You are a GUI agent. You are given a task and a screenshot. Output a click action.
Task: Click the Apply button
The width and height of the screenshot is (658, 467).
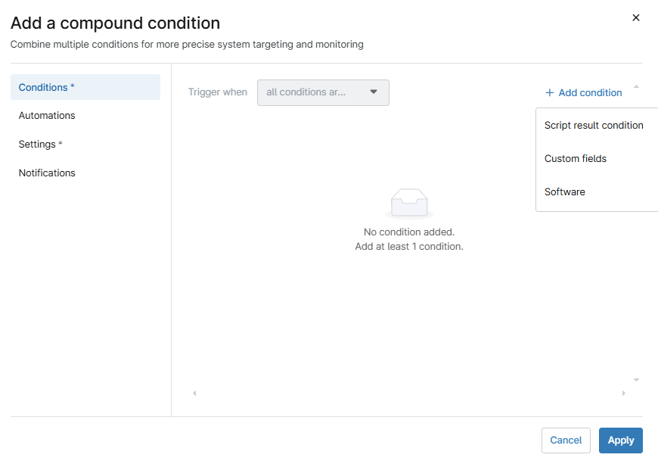(x=620, y=440)
